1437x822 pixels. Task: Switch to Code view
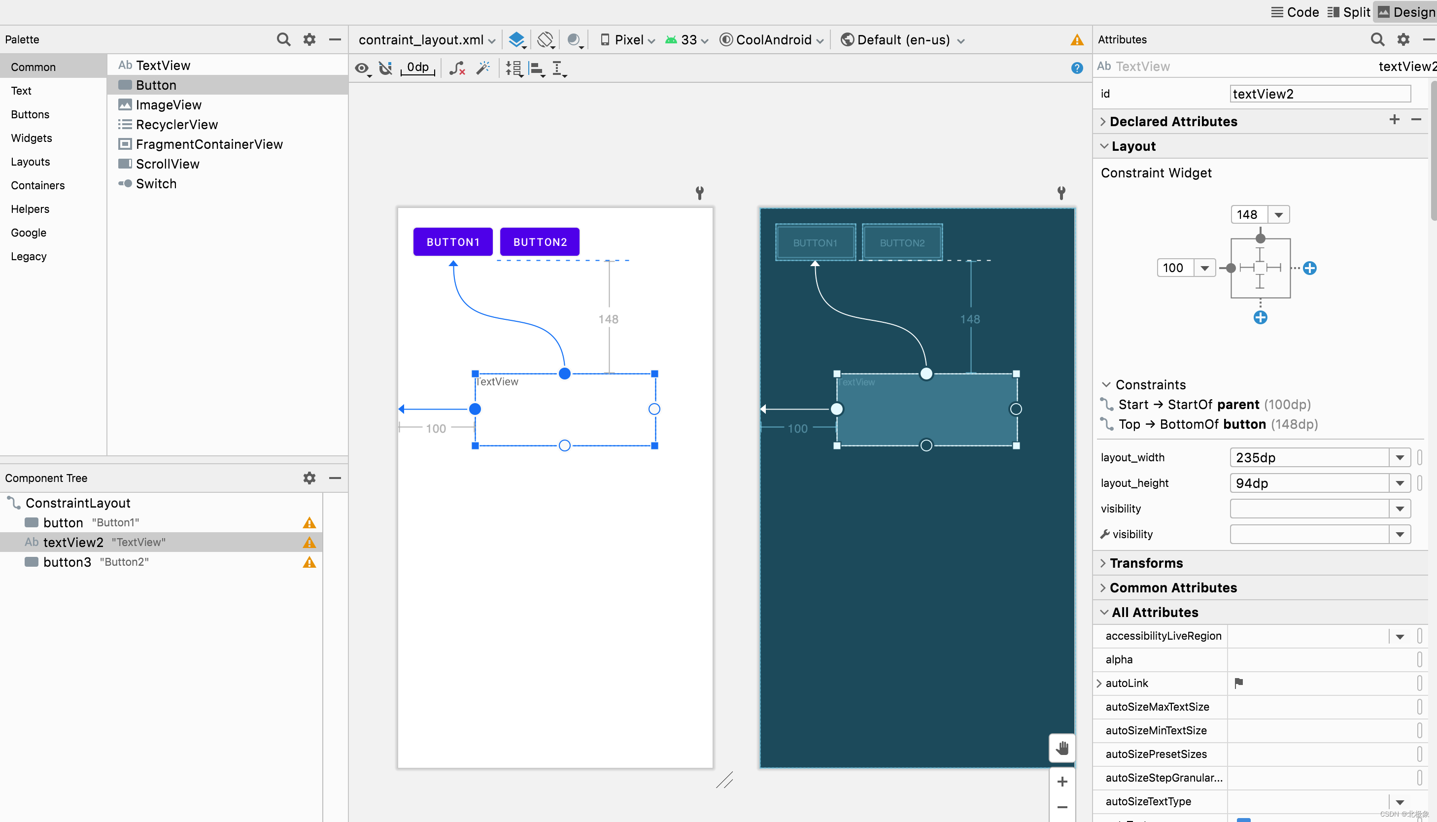pyautogui.click(x=1295, y=12)
